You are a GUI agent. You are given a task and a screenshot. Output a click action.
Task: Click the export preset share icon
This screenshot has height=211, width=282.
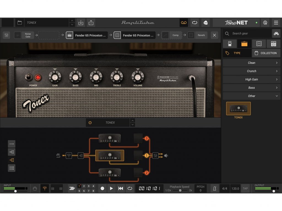point(91,23)
